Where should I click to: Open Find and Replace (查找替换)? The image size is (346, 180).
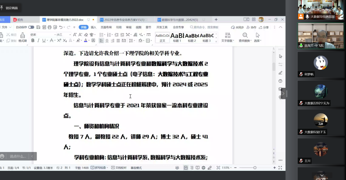click(x=245, y=37)
